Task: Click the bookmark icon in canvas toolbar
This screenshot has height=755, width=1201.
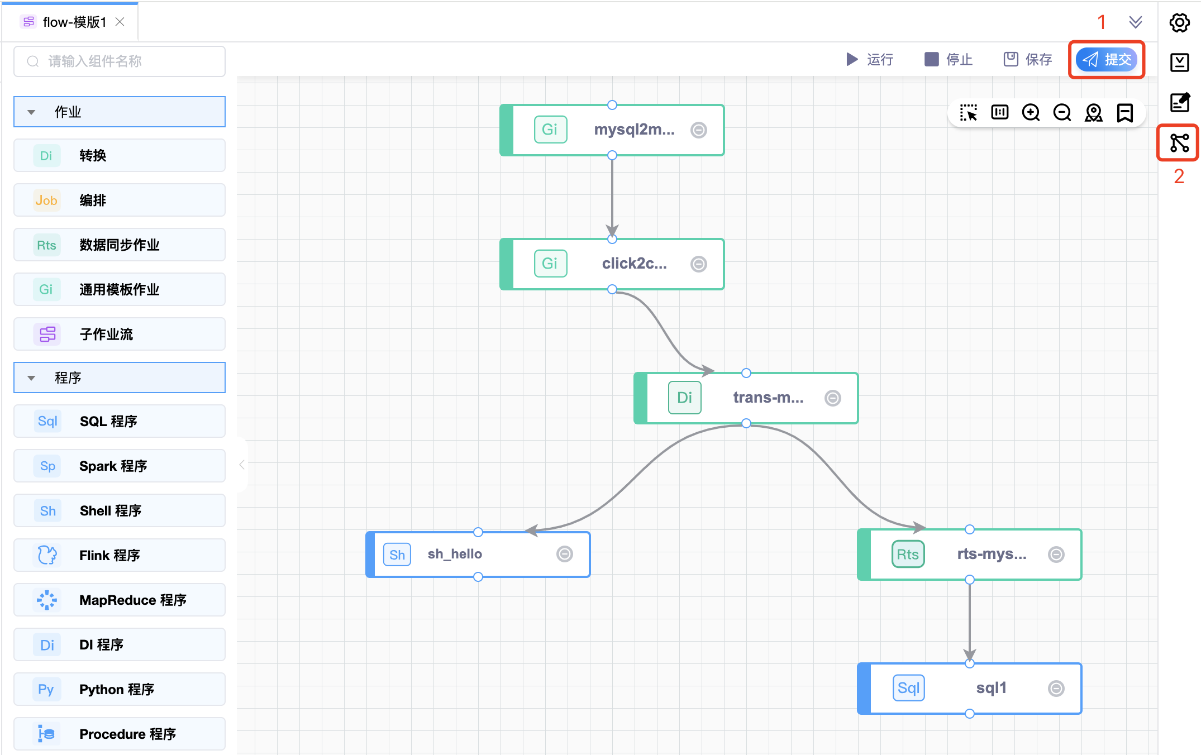Action: pyautogui.click(x=1124, y=113)
